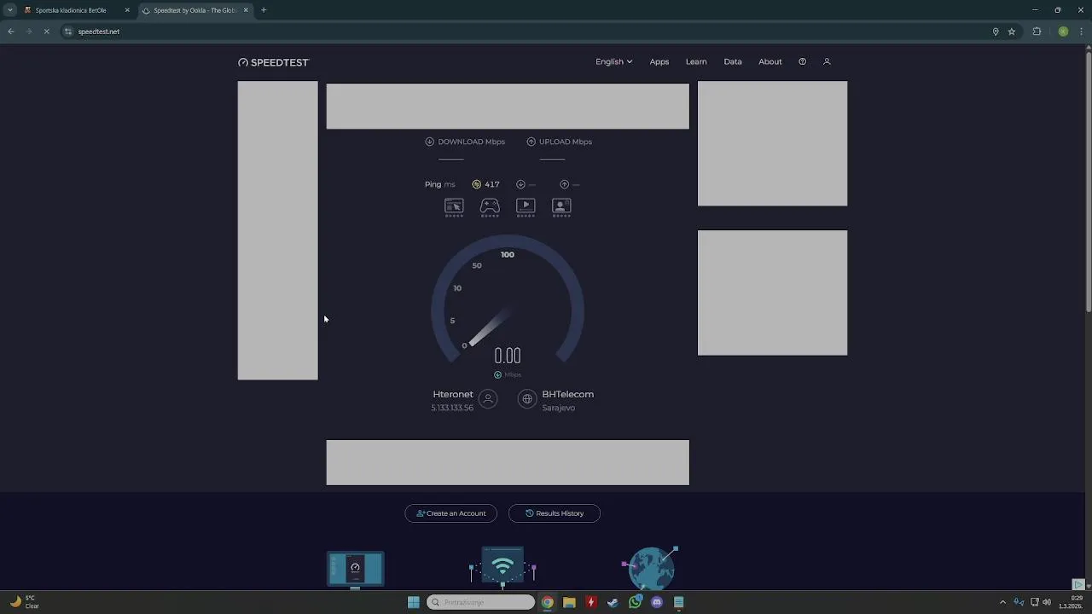
Task: Show hidden system tray icons
Action: coord(1002,602)
